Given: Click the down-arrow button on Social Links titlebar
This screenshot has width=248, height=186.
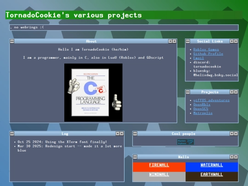Looking at the screenshot, I should pos(232,41).
